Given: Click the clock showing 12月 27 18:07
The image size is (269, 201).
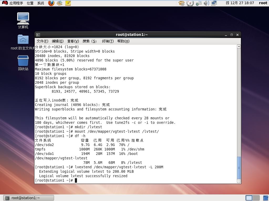Looking at the screenshot, I should pos(240,3).
